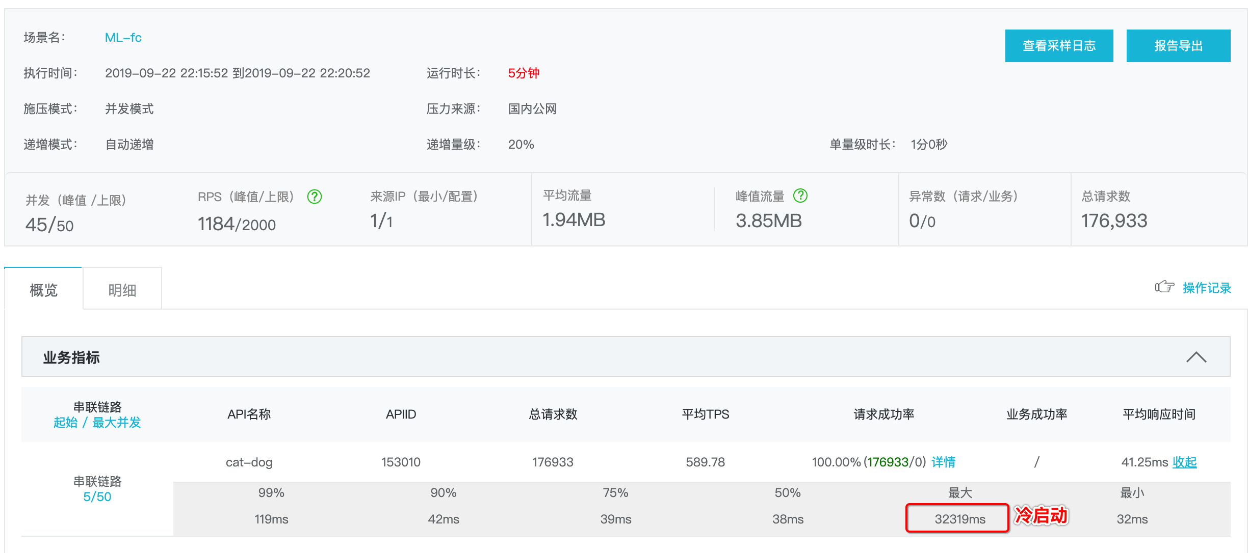The image size is (1248, 553).
Task: Open the ML-fc scene name link
Action: pyautogui.click(x=123, y=38)
